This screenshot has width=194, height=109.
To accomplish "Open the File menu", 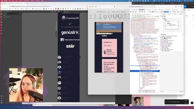I will coord(9,1).
